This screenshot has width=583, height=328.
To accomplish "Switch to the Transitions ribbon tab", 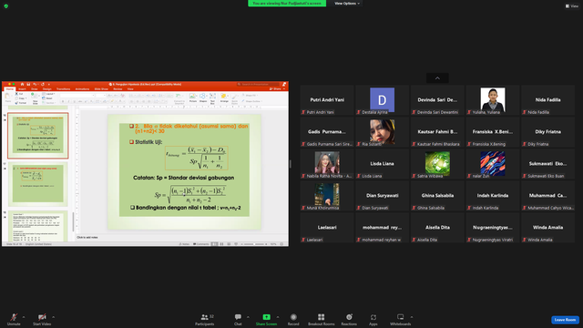I will point(63,89).
